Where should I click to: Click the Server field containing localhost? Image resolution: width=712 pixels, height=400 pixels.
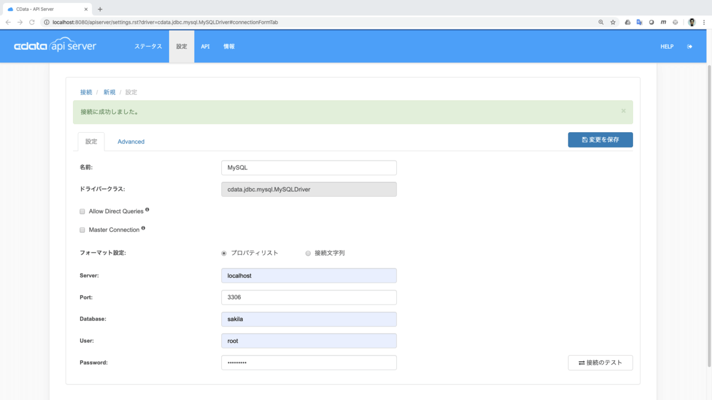(309, 276)
